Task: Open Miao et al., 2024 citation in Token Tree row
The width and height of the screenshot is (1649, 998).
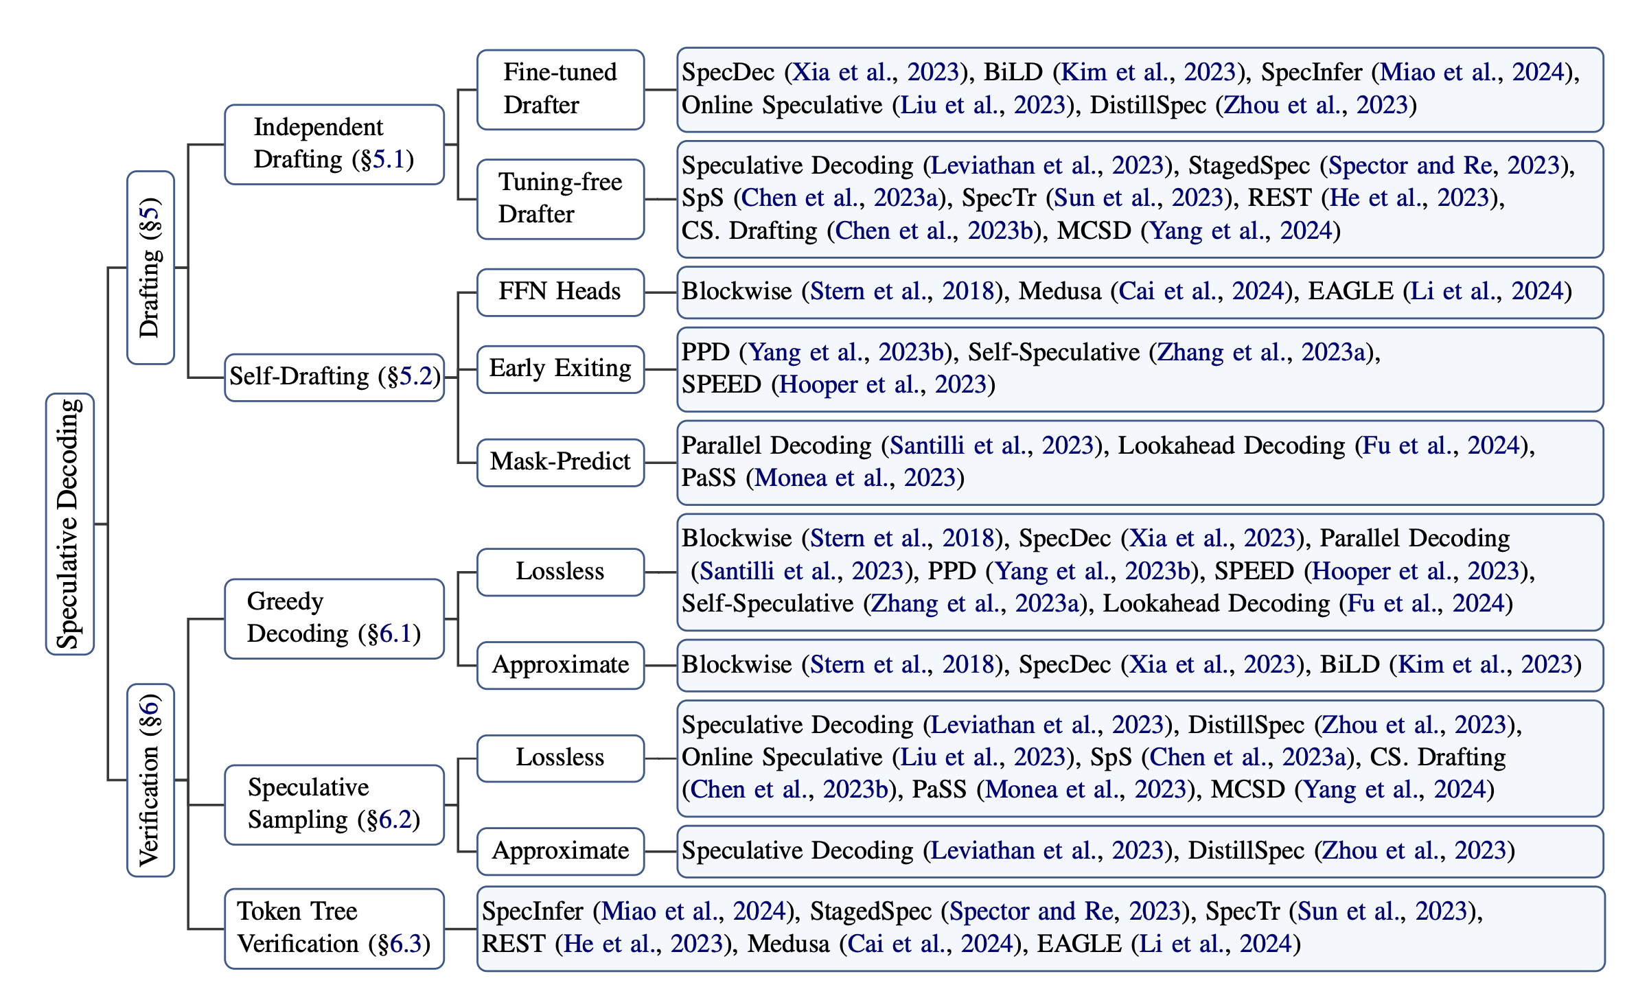Action: click(693, 912)
